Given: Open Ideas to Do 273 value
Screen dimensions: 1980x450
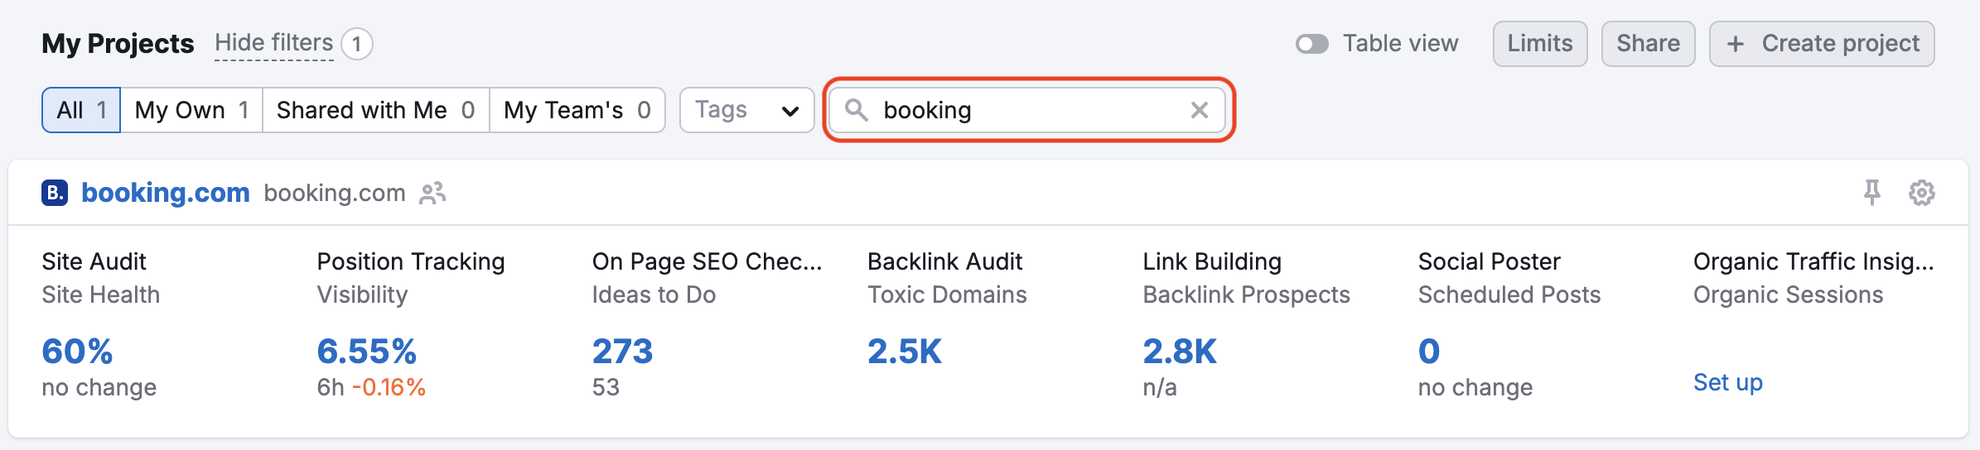Looking at the screenshot, I should point(622,352).
